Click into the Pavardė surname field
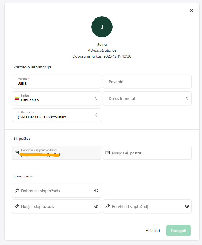The width and height of the screenshot is (202, 245). (x=147, y=81)
